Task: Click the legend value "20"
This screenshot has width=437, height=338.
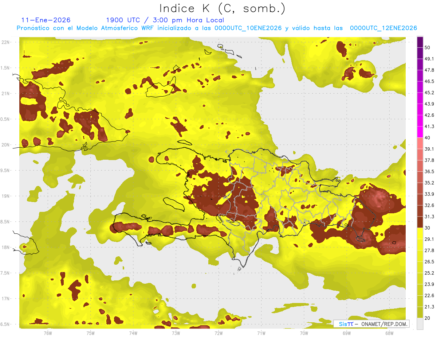Action: pyautogui.click(x=428, y=318)
